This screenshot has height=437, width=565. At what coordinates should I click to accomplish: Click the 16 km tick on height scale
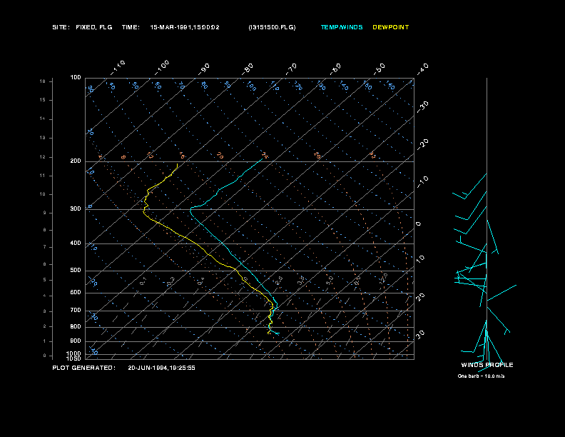click(43, 81)
